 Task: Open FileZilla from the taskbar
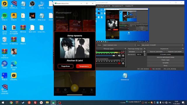tap(35, 102)
